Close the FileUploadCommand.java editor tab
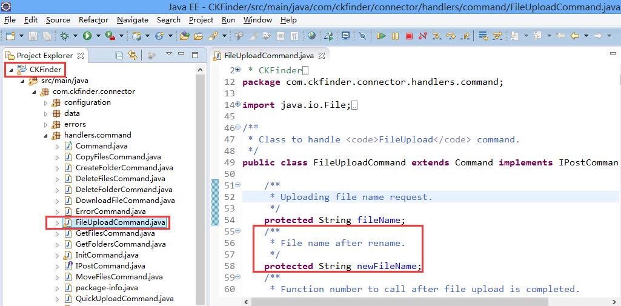The width and height of the screenshot is (621, 306). 322,56
